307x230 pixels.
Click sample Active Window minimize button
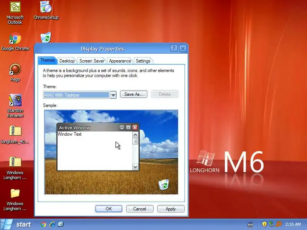tap(122, 128)
